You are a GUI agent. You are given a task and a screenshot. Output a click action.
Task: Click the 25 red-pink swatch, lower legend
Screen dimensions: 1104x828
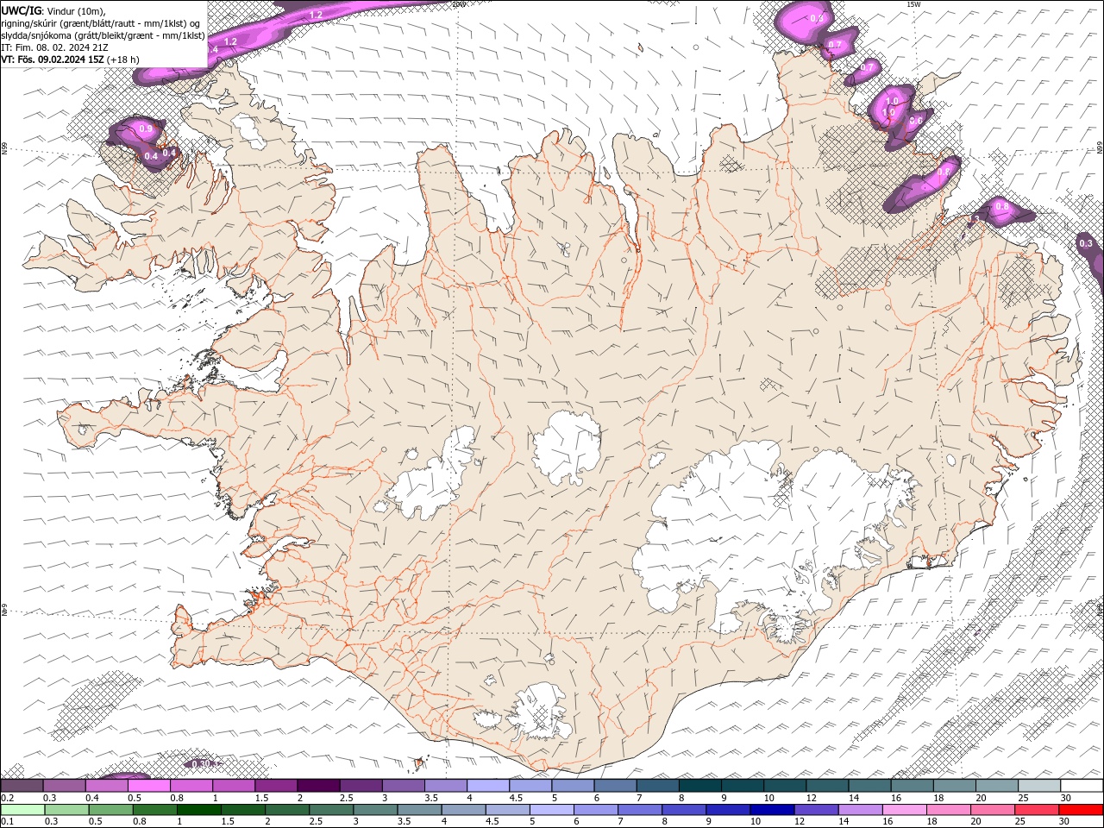coord(1037,810)
